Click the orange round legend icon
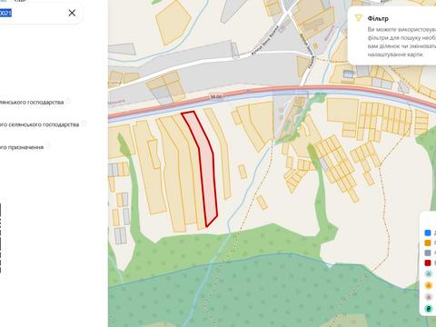Screen dimensions: 436x327 (x=429, y=285)
